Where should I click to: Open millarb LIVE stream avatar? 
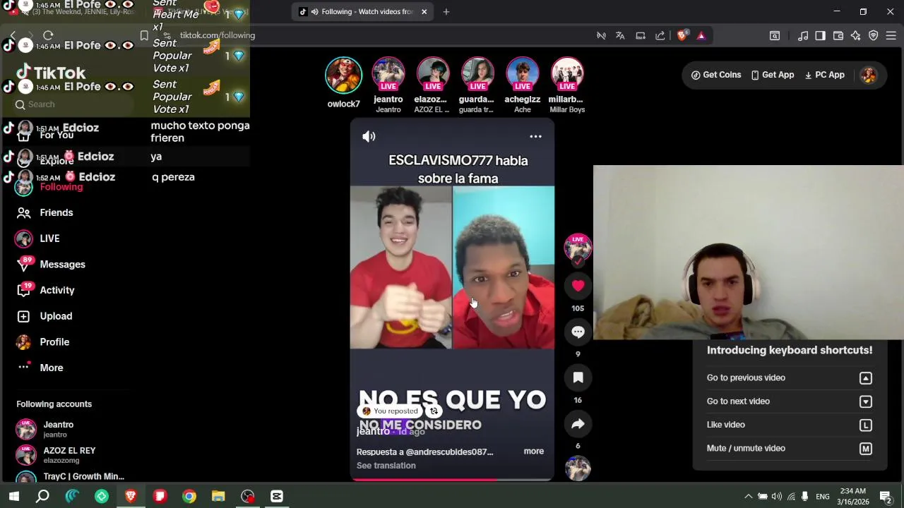click(567, 75)
